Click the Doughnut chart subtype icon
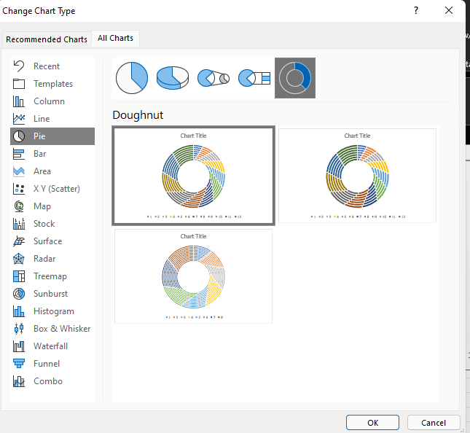This screenshot has height=433, width=470. coord(295,77)
